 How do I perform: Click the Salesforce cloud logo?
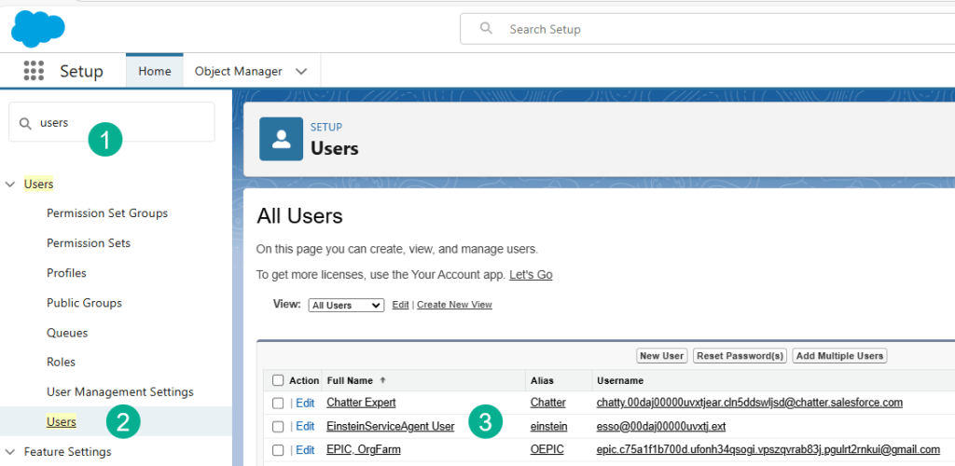click(x=37, y=27)
